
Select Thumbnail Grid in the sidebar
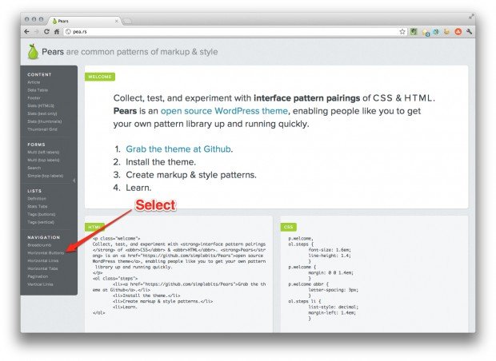pyautogui.click(x=42, y=129)
